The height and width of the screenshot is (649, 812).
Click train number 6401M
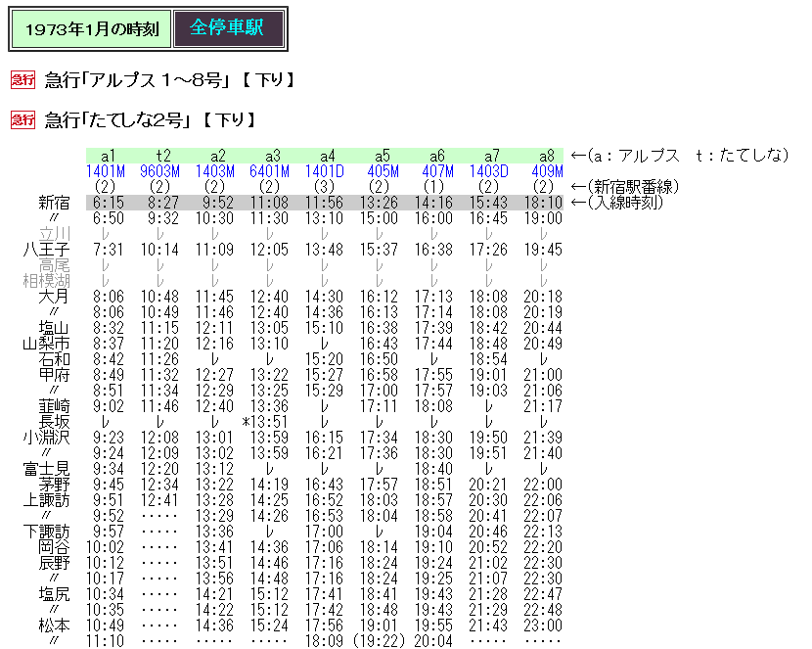click(x=269, y=171)
